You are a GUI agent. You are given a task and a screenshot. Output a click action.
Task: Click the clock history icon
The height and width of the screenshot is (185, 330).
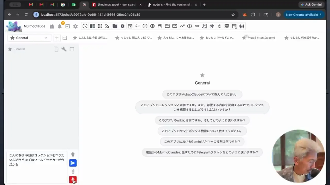point(85,26)
